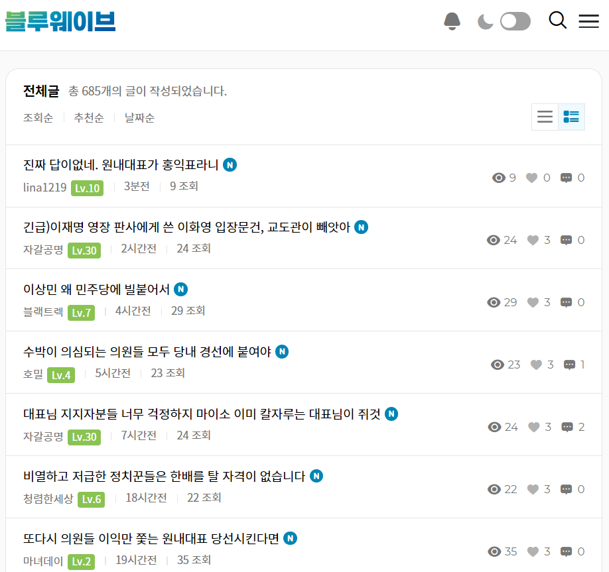Sort posts by 조회순
The width and height of the screenshot is (609, 572).
pos(38,117)
